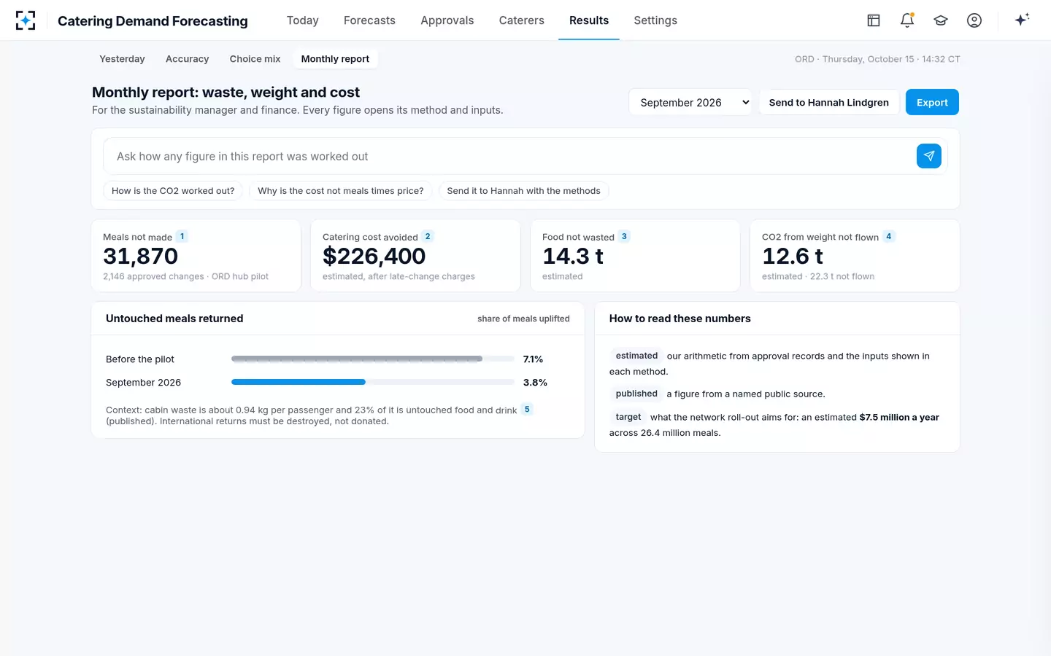Screen dimensions: 1051x656
Task: Open method footnote 2 for Catering cost avoided
Action: (428, 236)
